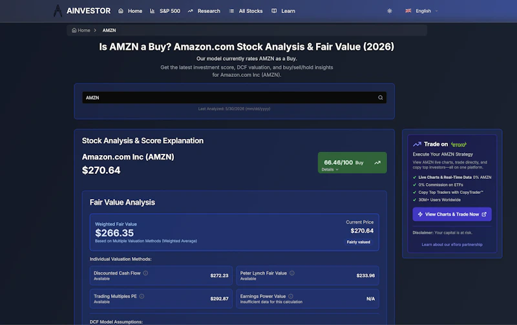Open the S&P 500 nav item
The width and height of the screenshot is (517, 325).
[165, 11]
